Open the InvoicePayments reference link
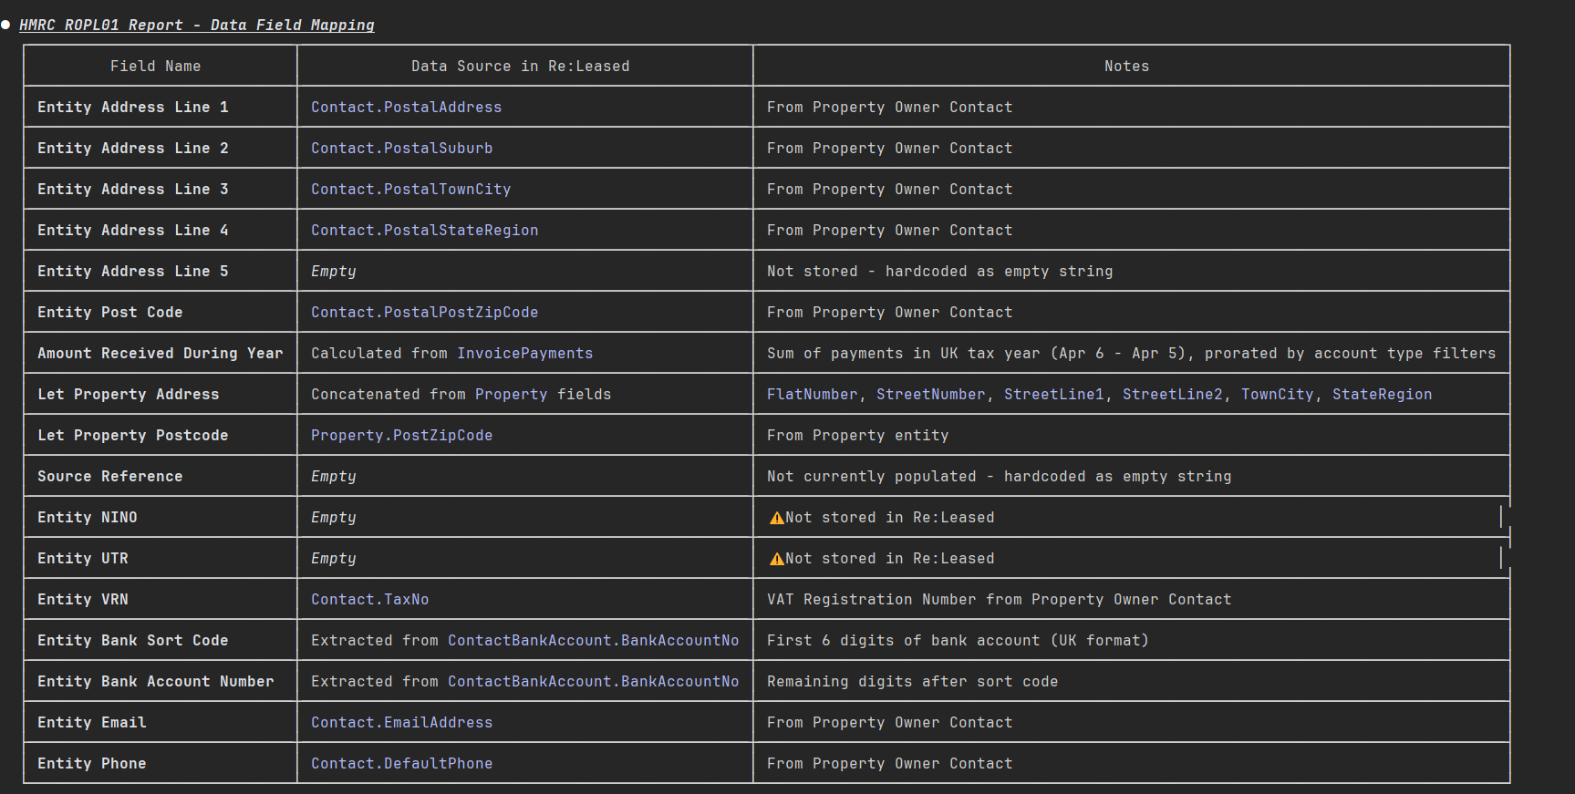1575x794 pixels. 524,354
